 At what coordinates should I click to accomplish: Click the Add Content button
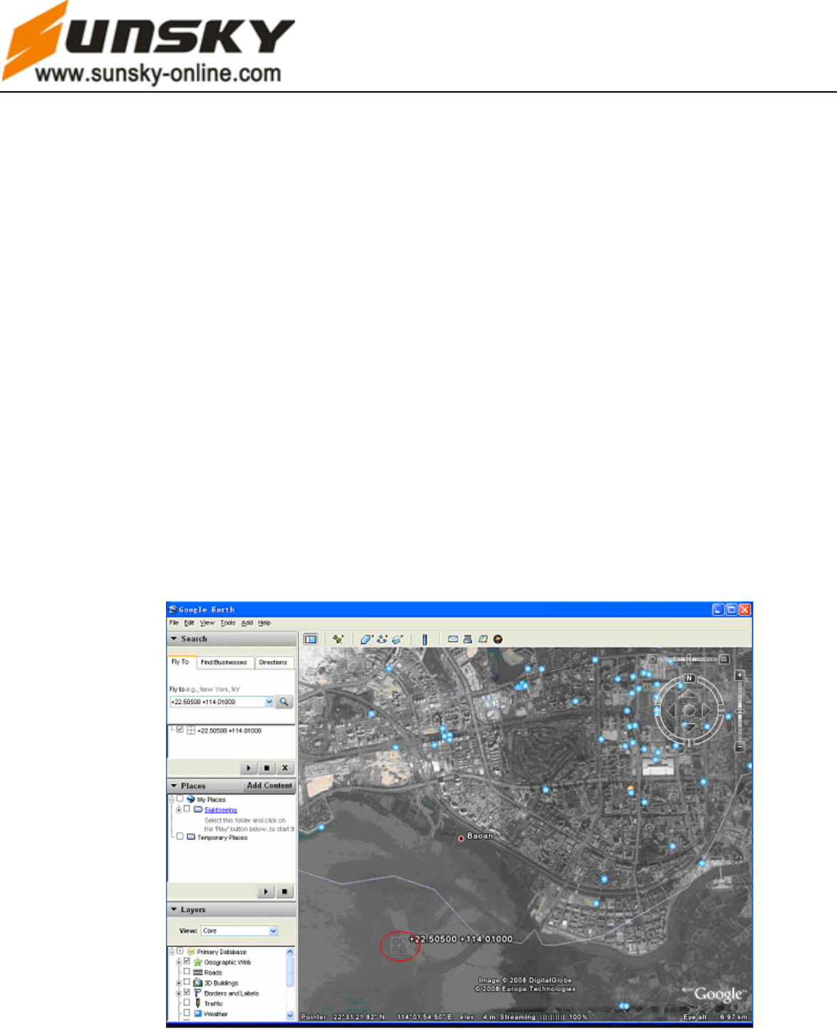pos(269,786)
